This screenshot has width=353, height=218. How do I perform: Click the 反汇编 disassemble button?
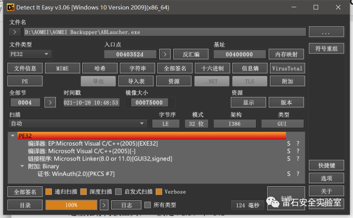point(191,54)
